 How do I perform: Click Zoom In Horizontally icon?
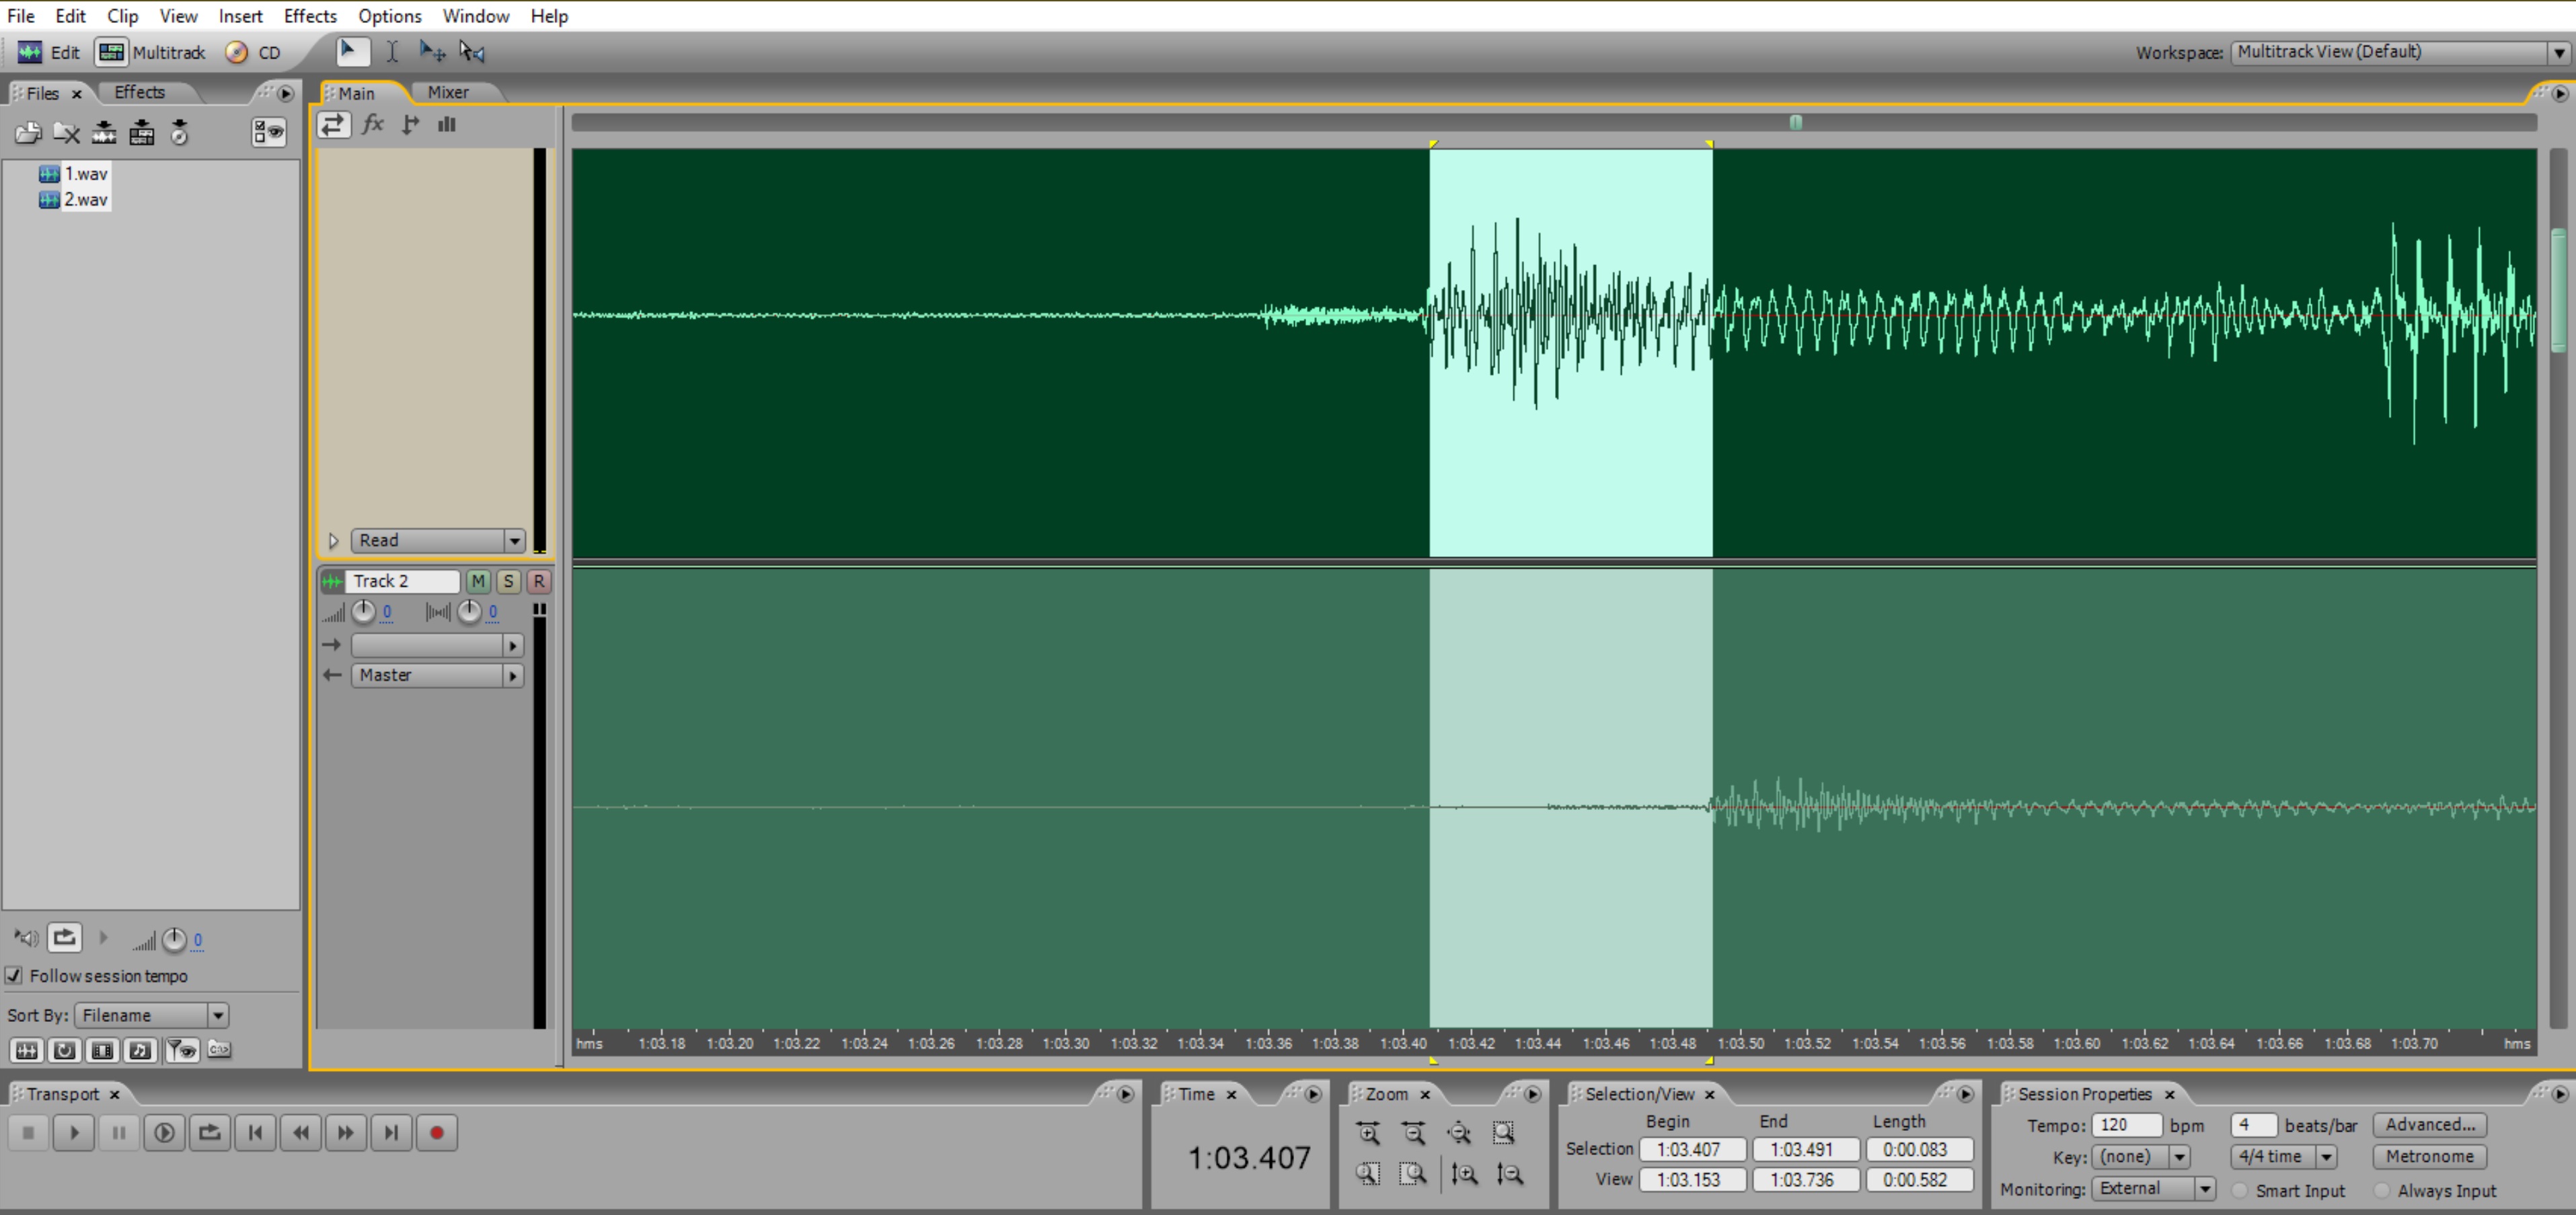[x=1368, y=1133]
